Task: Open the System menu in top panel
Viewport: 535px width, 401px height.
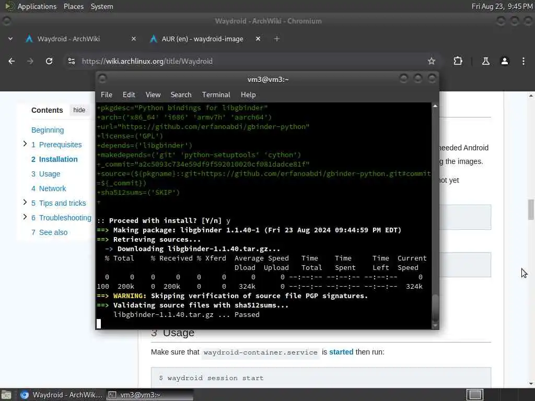Action: [102, 6]
